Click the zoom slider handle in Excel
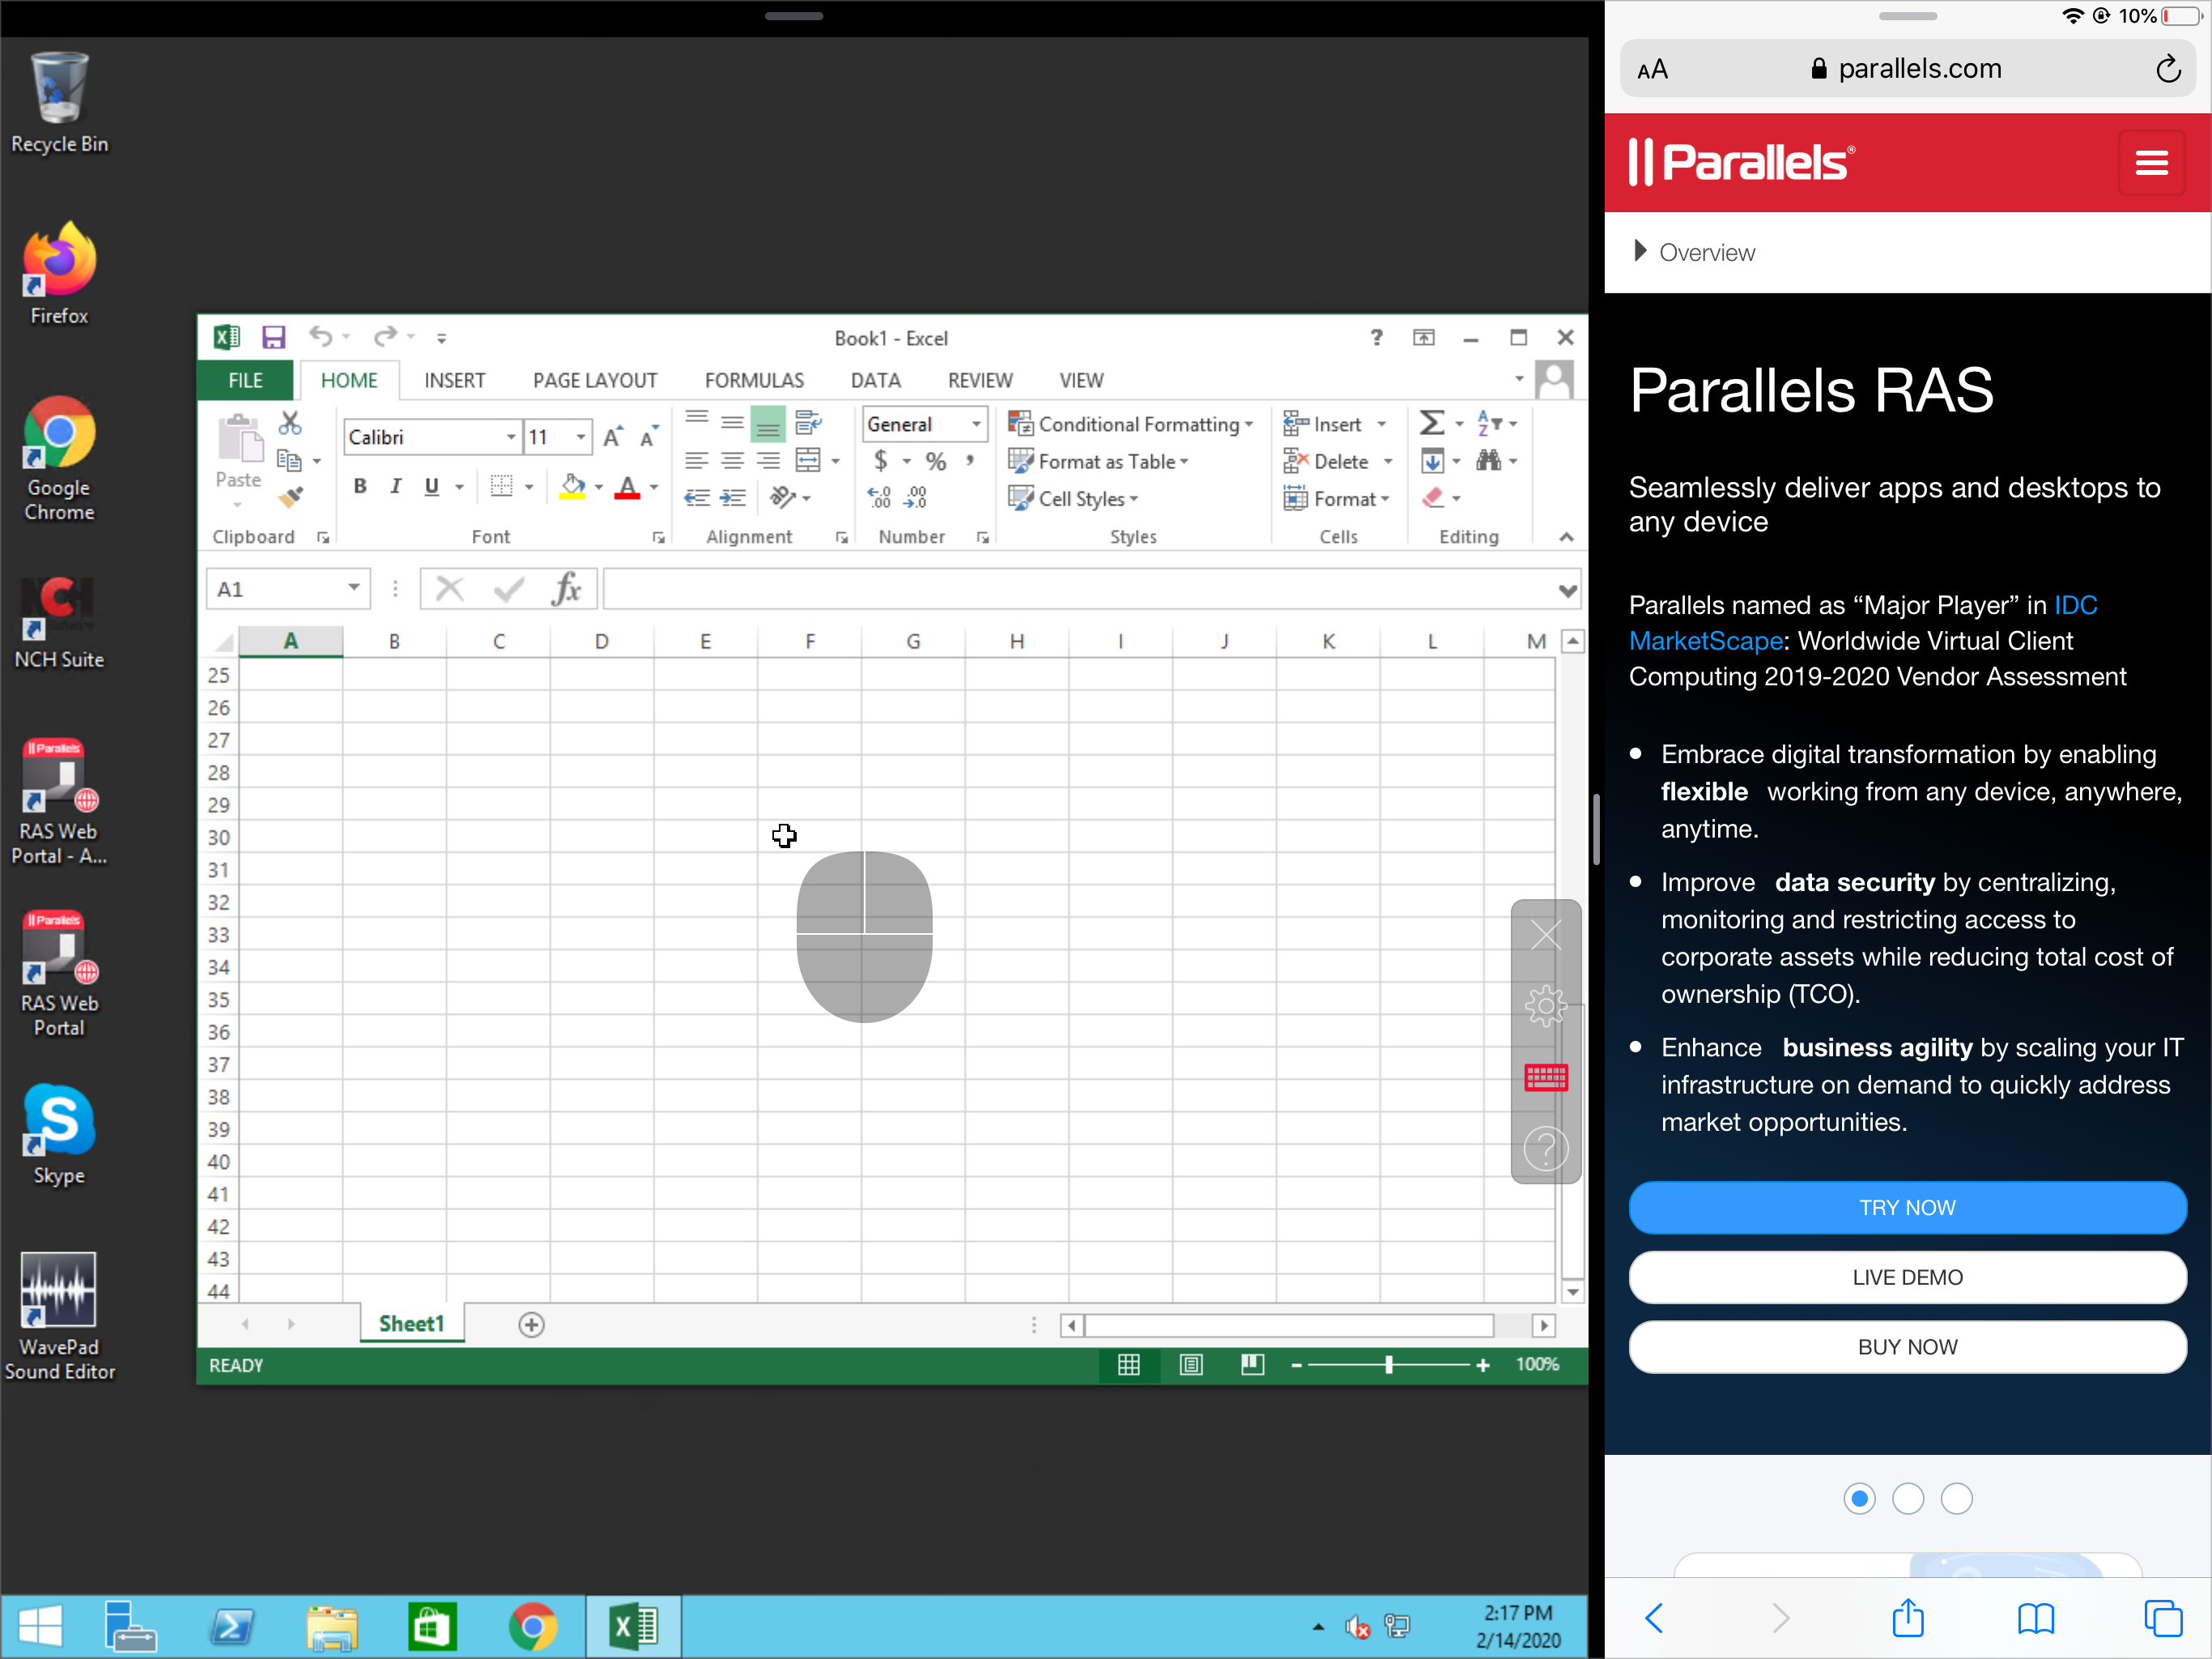The width and height of the screenshot is (2212, 1659). click(1388, 1365)
